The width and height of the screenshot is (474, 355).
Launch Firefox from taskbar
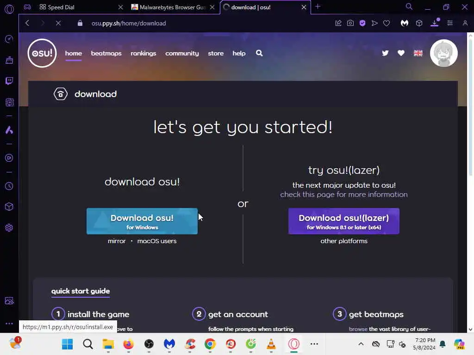[129, 344]
